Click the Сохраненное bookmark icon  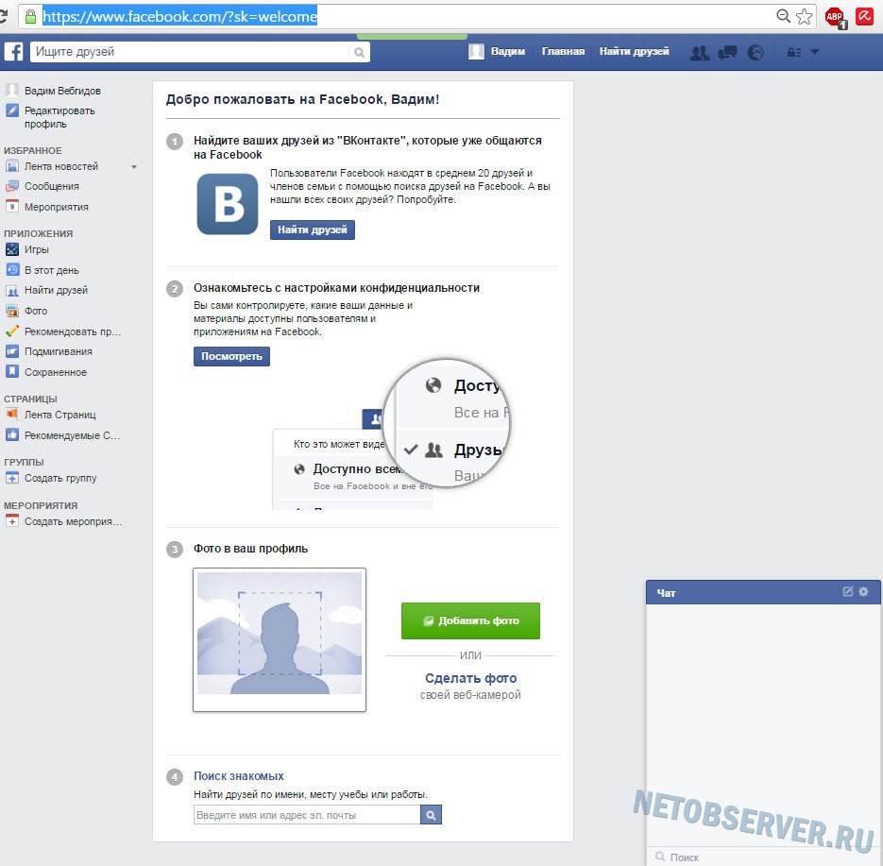click(12, 372)
